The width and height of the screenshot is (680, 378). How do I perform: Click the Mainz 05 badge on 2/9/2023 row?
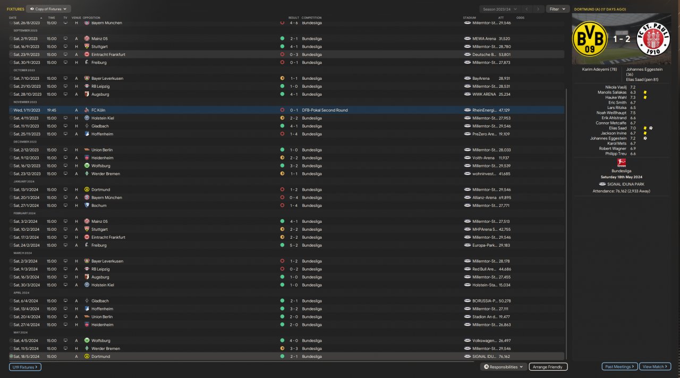pos(87,38)
